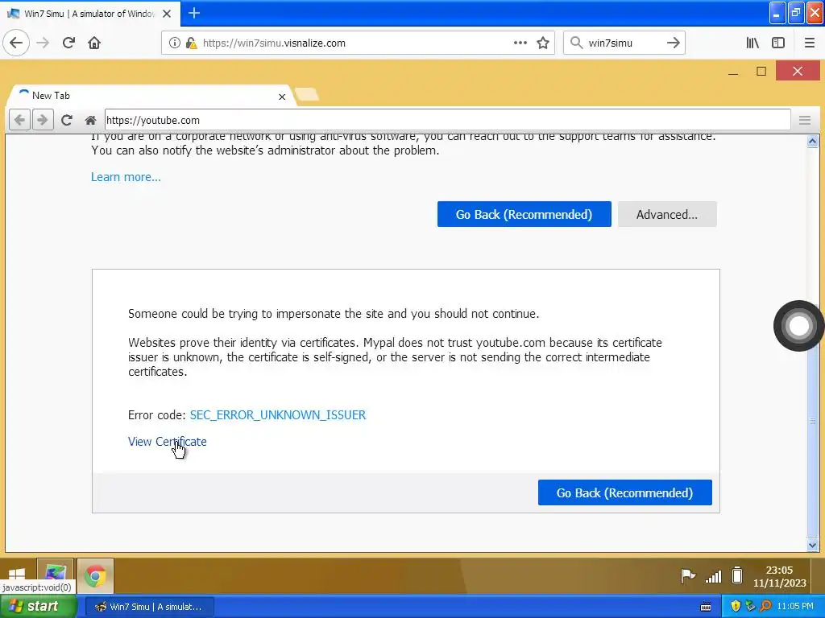Open a new tab with plus
The height and width of the screenshot is (618, 825).
click(x=194, y=13)
